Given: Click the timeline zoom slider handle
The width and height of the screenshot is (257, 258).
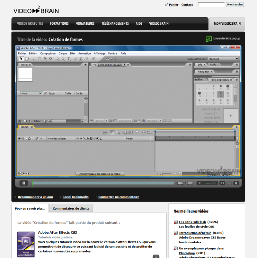Looking at the screenshot, I should (161, 174).
